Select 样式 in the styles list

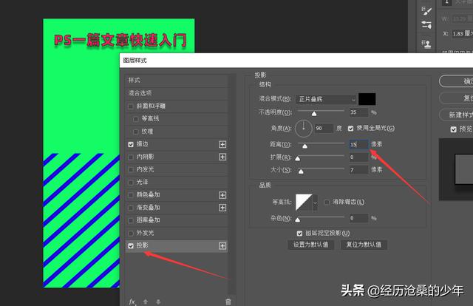[x=177, y=81]
